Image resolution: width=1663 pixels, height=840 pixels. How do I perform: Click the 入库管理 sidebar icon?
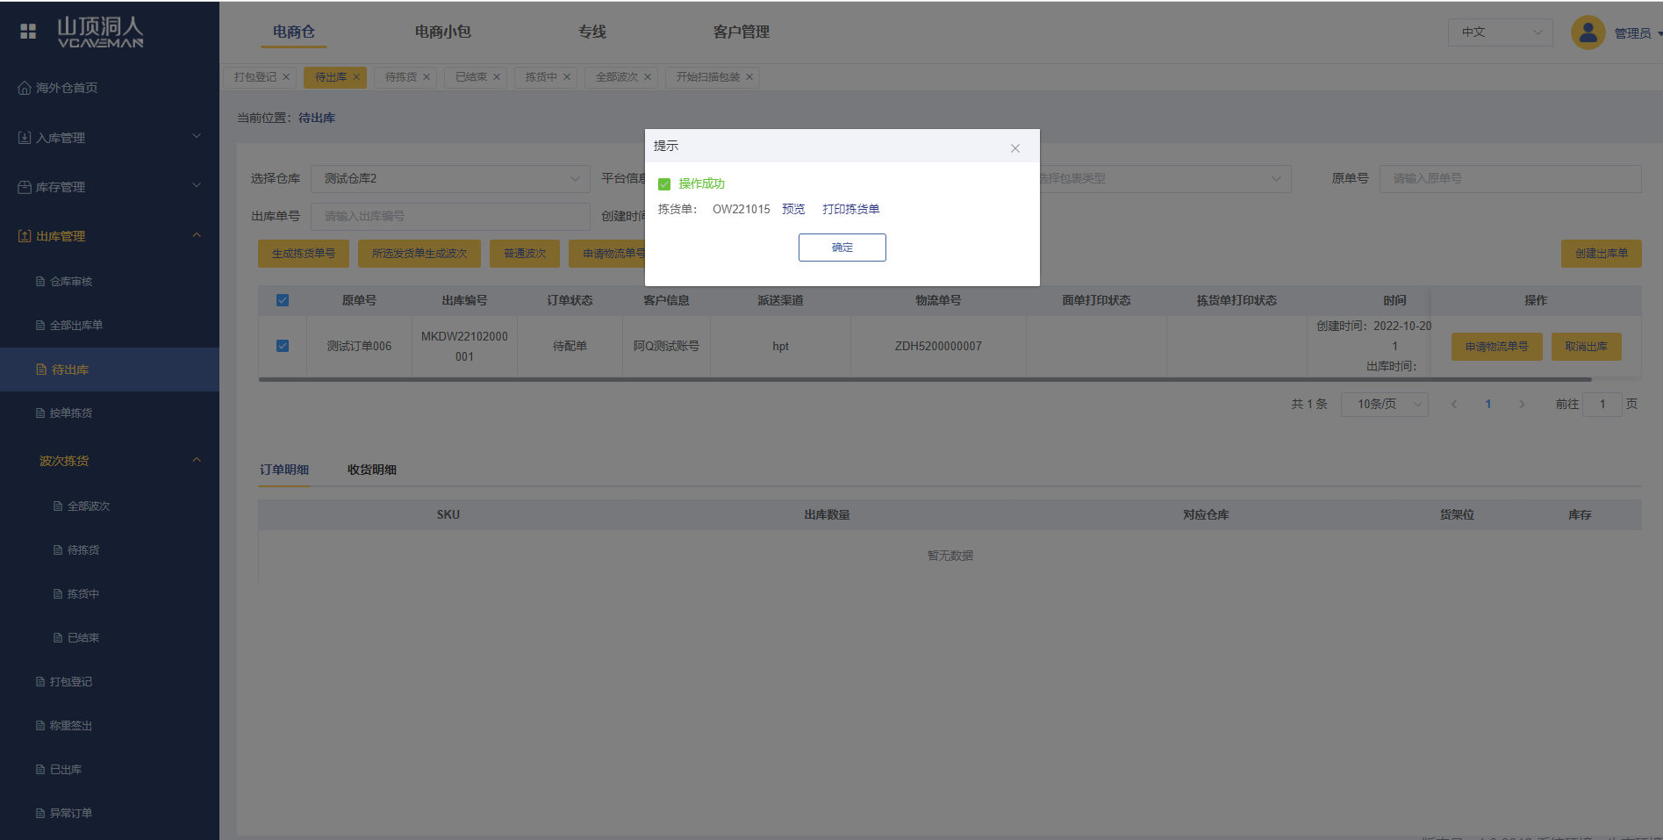pos(25,138)
